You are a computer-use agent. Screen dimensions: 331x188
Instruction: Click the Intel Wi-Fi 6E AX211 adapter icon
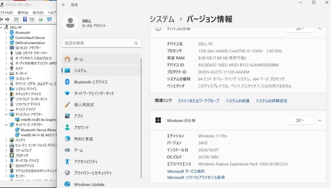[17, 135]
